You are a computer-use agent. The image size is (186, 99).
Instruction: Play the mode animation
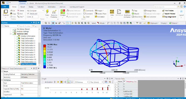click(58, 82)
